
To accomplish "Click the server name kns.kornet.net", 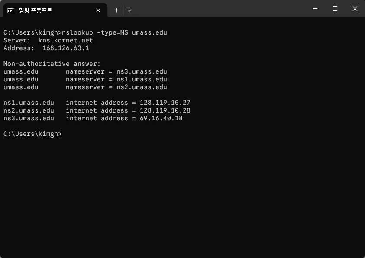I will coord(66,40).
